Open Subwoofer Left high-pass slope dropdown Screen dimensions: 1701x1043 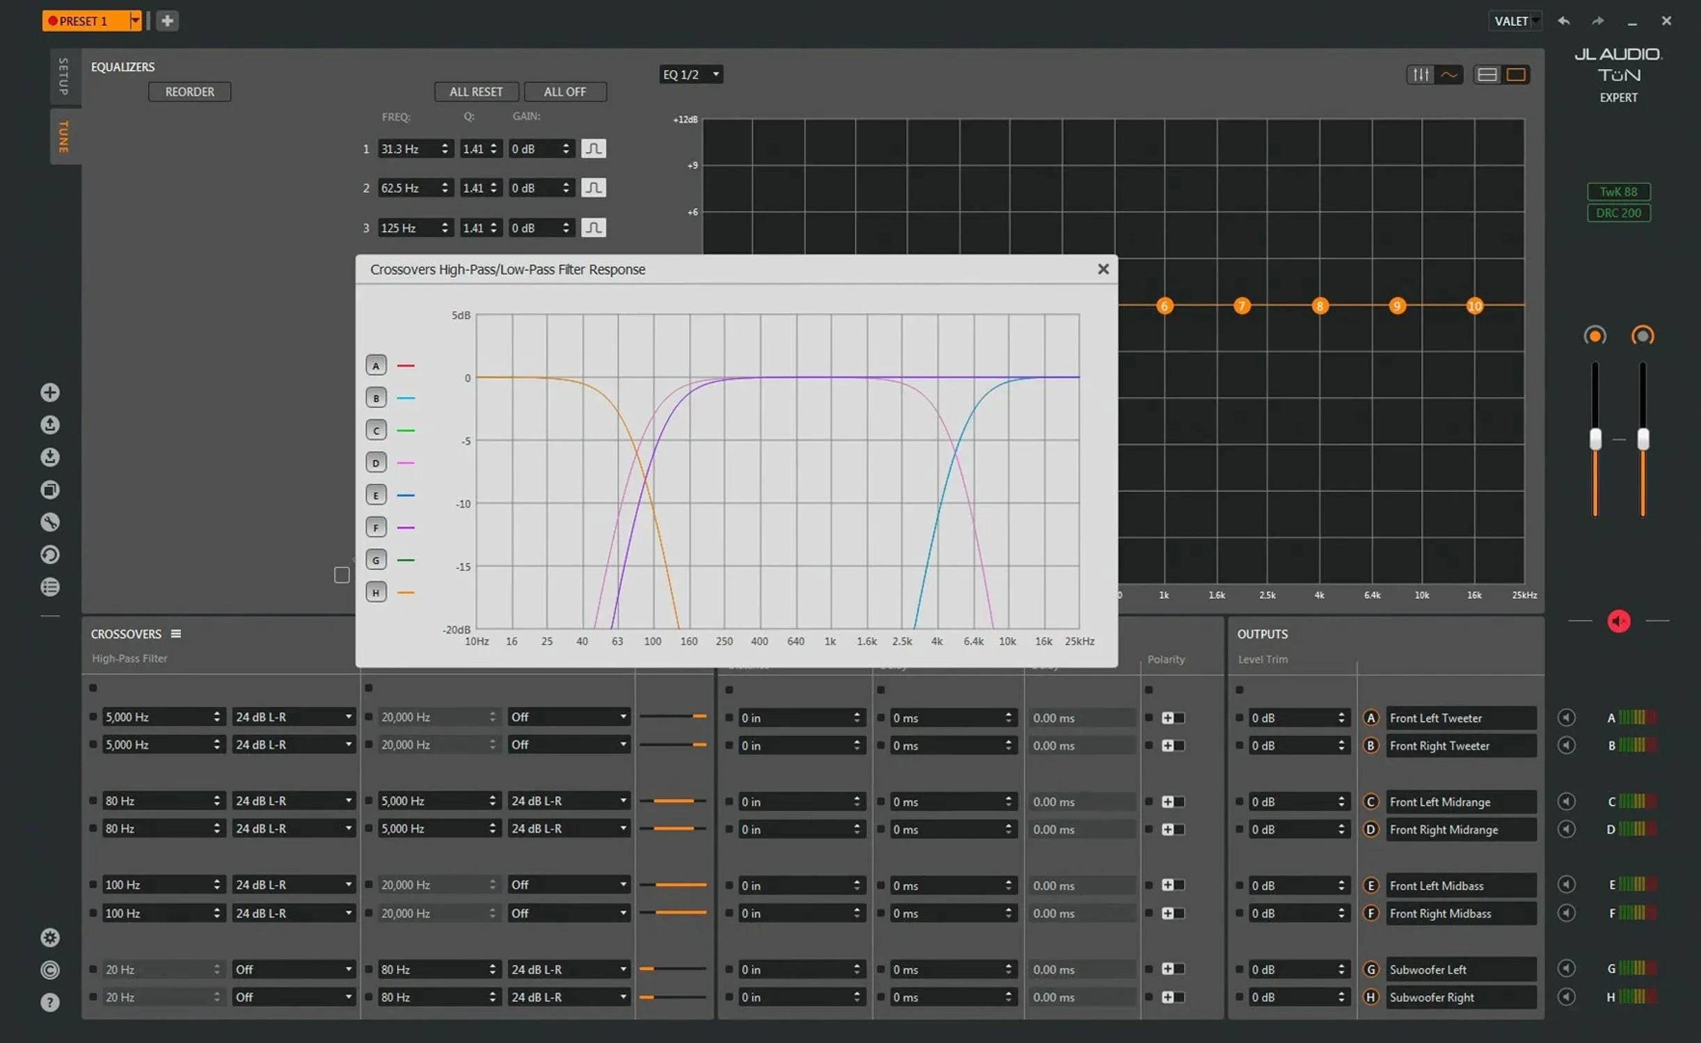pyautogui.click(x=292, y=969)
